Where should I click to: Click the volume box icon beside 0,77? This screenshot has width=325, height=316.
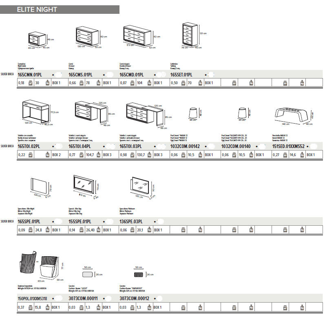point(82,155)
